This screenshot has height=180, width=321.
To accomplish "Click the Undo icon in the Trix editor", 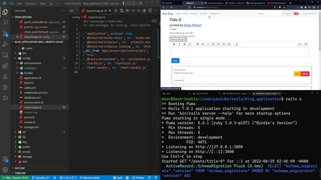I will pyautogui.click(x=300, y=44).
